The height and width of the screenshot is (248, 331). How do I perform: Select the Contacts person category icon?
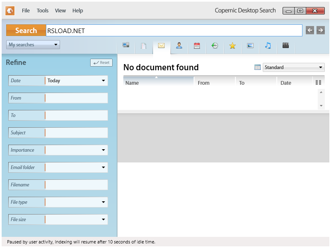click(179, 45)
